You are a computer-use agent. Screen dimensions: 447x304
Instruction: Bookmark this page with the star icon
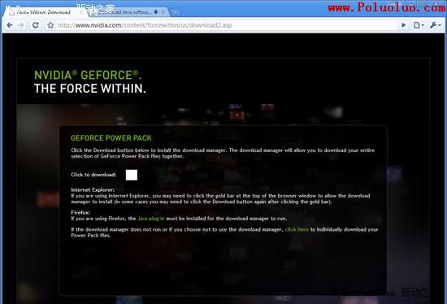click(x=50, y=25)
